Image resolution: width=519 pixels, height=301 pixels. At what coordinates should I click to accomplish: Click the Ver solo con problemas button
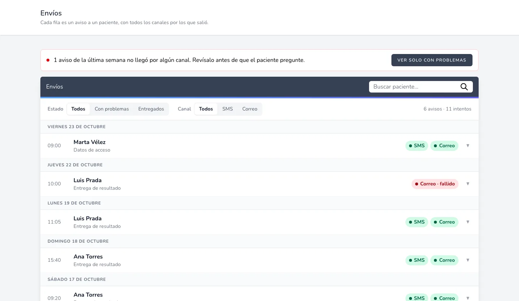[x=432, y=60]
